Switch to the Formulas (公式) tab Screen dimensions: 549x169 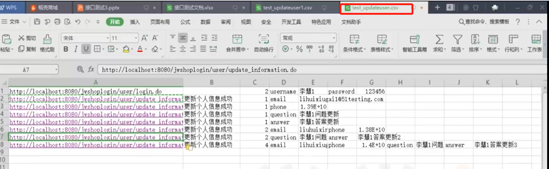(x=185, y=22)
